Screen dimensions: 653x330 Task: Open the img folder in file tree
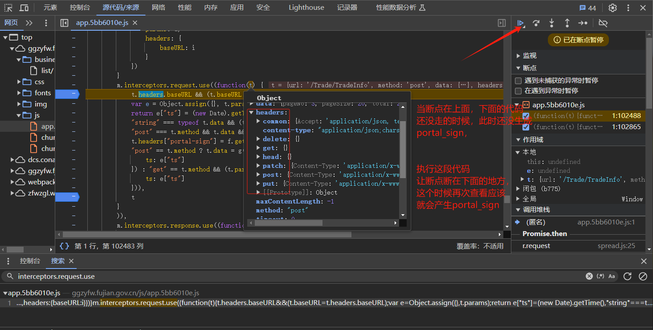click(x=41, y=104)
